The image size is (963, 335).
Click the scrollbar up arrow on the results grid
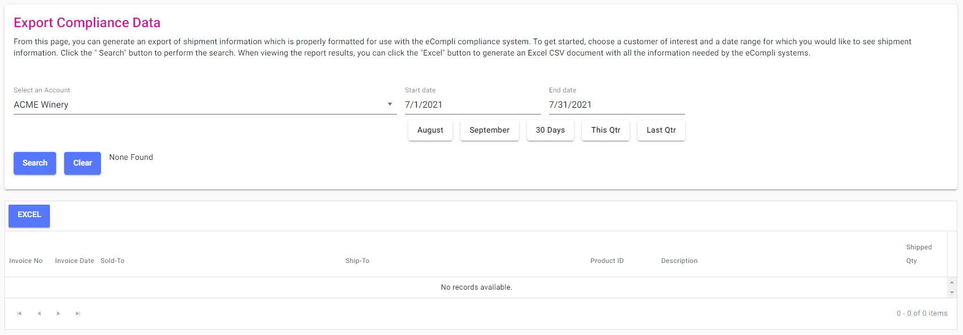pyautogui.click(x=952, y=281)
